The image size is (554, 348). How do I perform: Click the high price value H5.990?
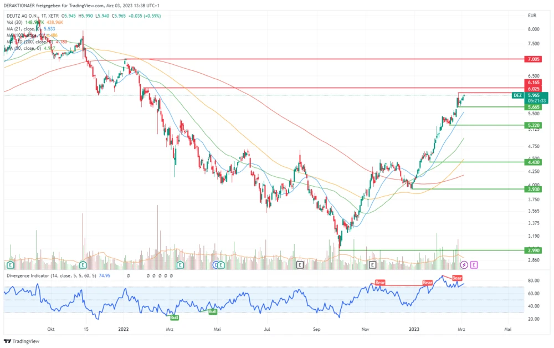coord(85,16)
